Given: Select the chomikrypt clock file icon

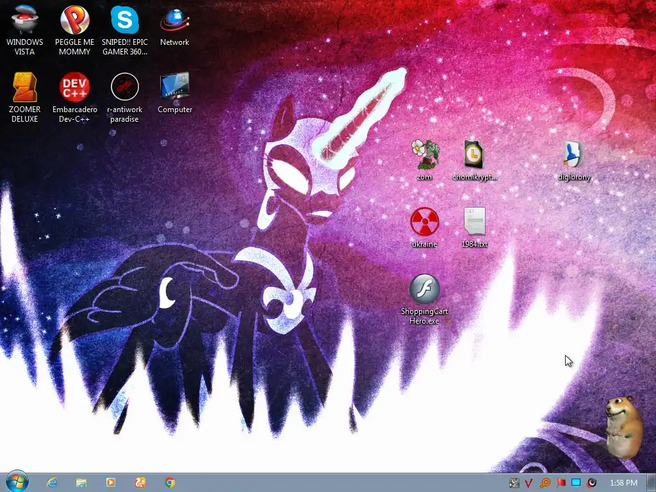Looking at the screenshot, I should [x=474, y=160].
